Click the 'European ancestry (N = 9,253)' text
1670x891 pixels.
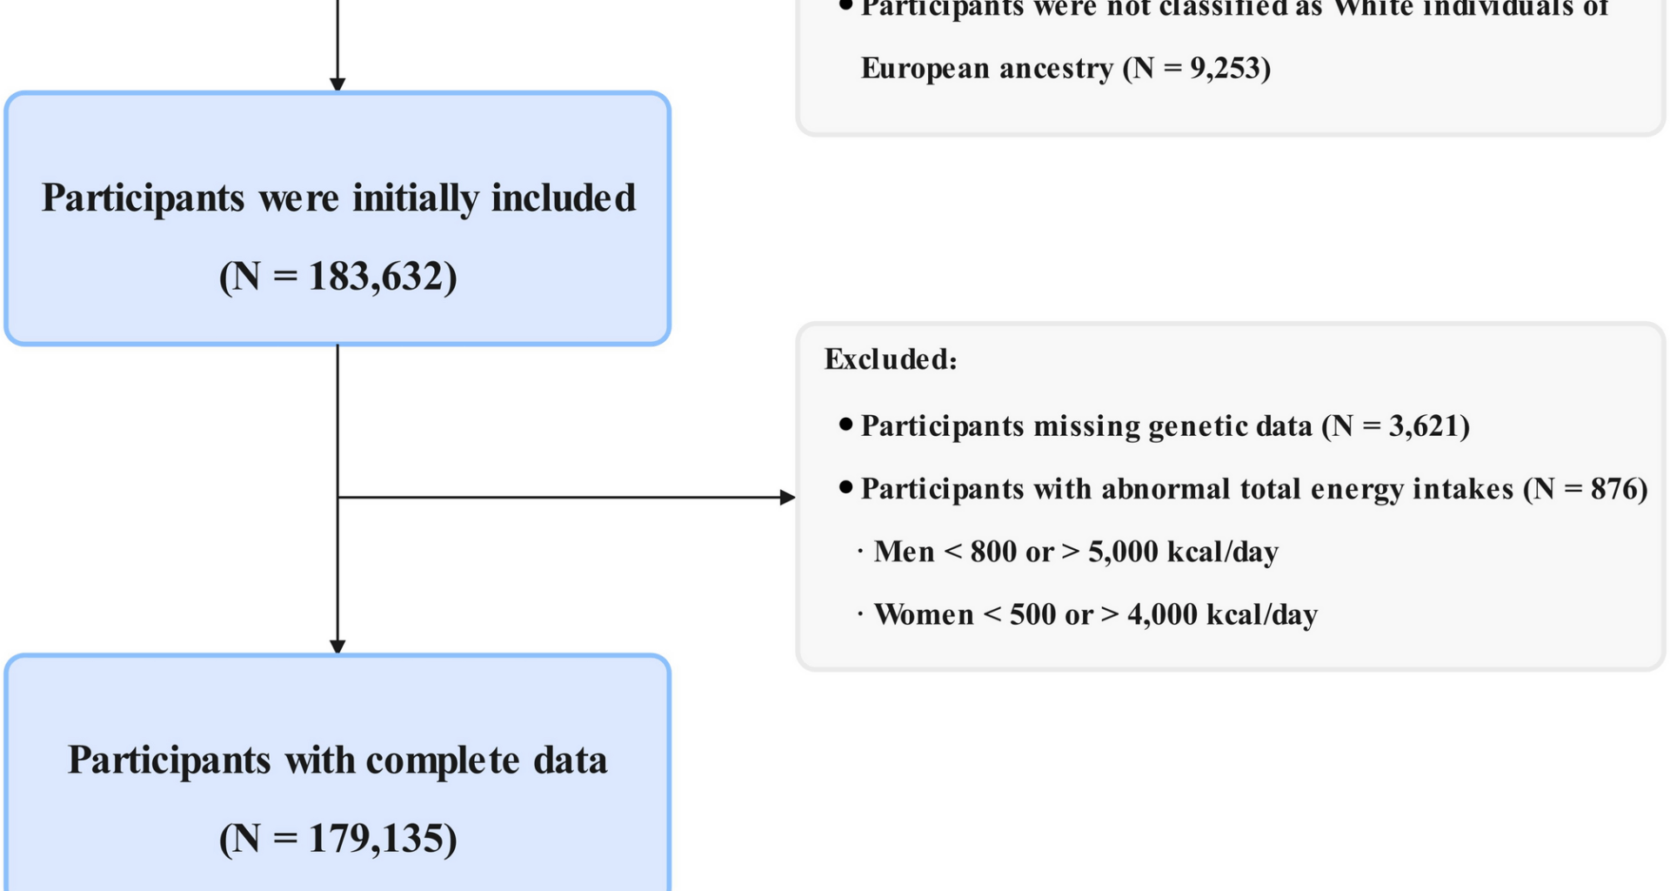pyautogui.click(x=1065, y=68)
